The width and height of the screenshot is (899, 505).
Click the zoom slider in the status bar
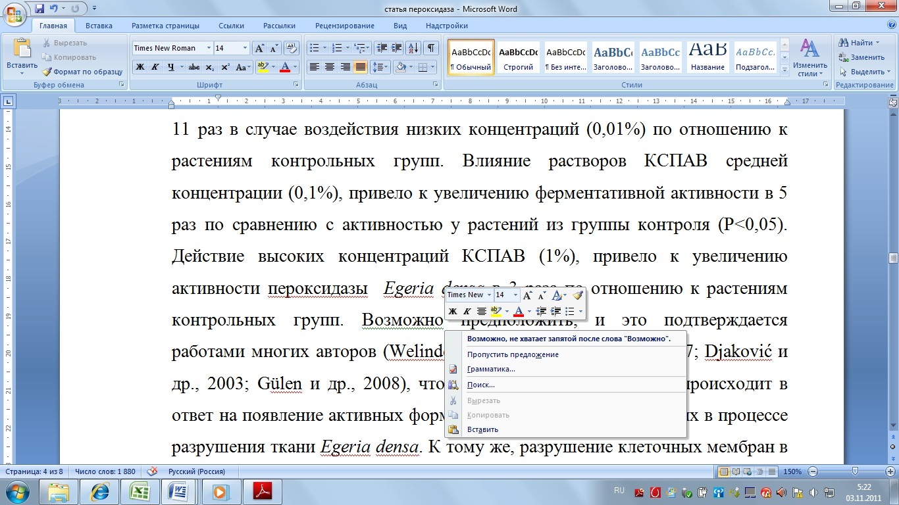click(x=854, y=471)
